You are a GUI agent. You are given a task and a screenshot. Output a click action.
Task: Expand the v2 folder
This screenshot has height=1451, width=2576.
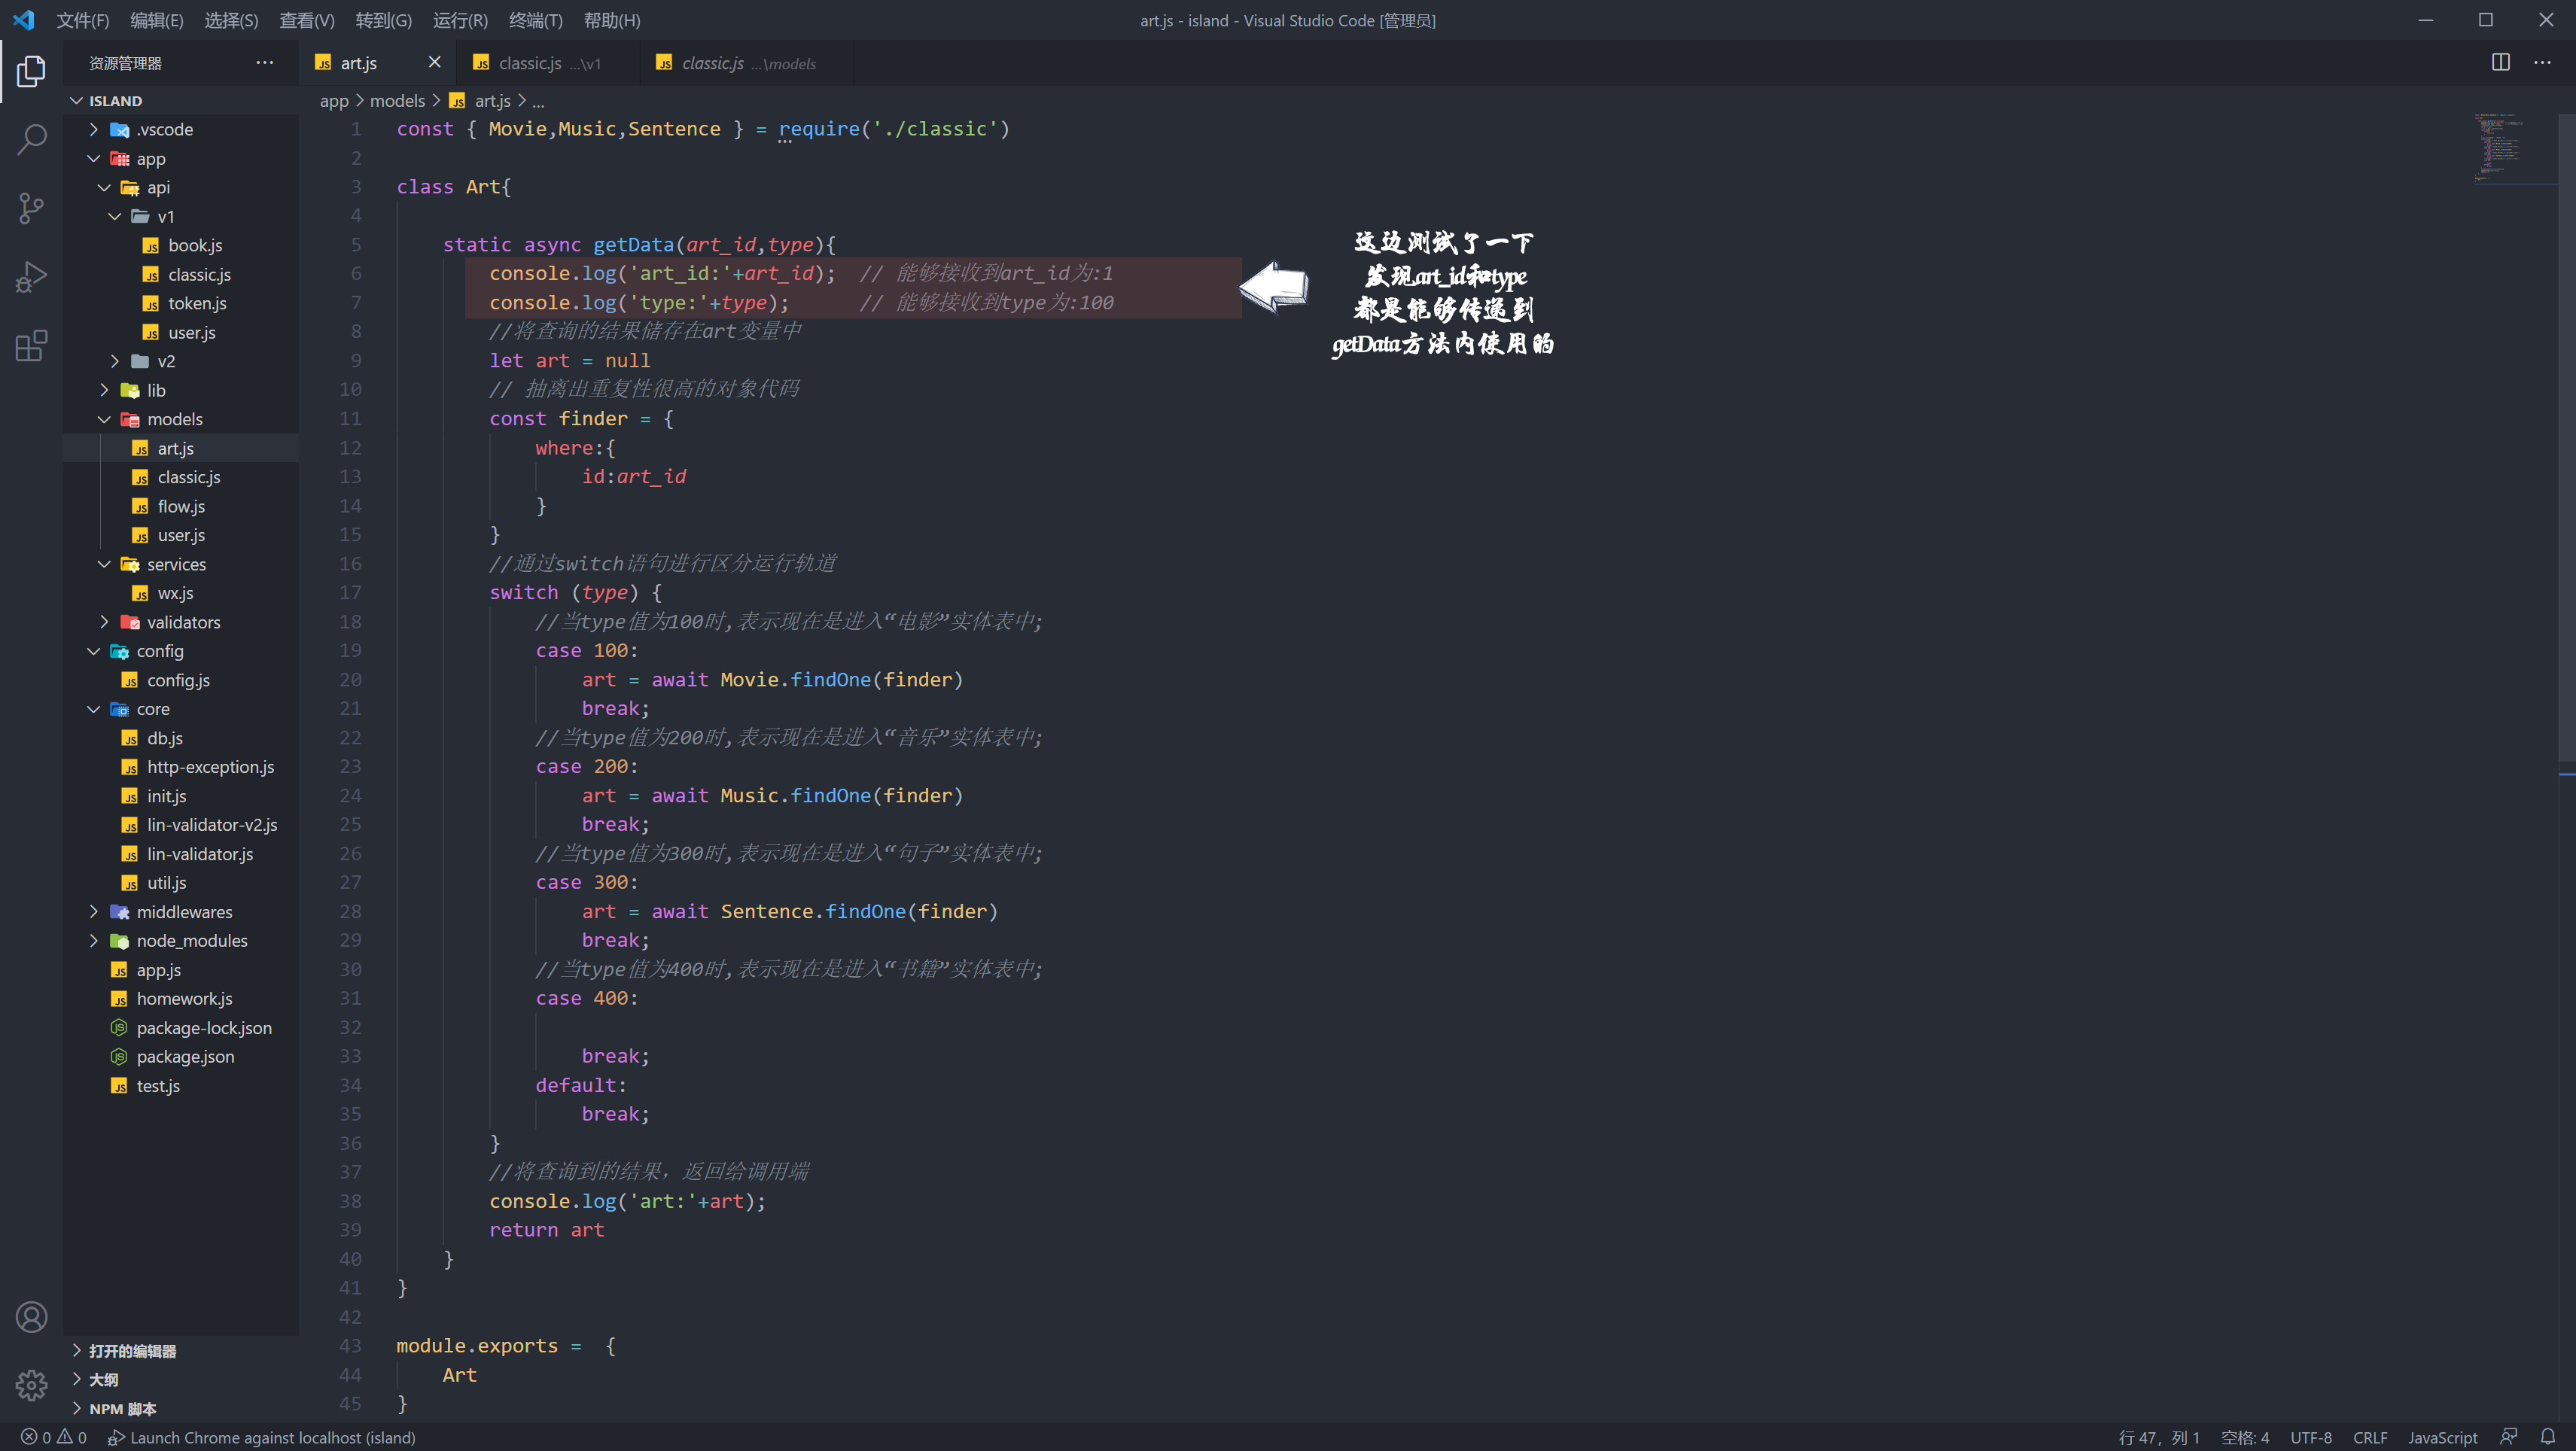tap(165, 361)
